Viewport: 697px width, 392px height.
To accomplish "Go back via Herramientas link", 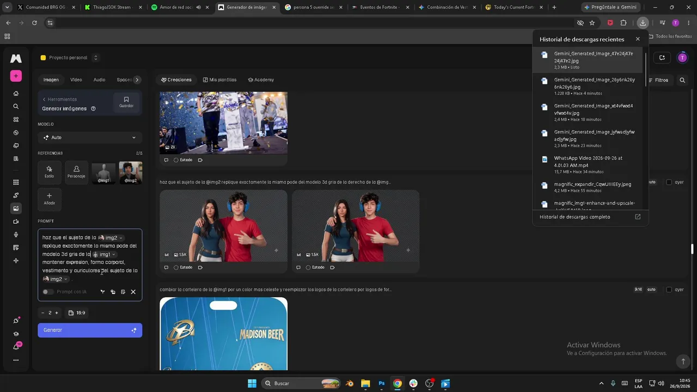I will (59, 100).
